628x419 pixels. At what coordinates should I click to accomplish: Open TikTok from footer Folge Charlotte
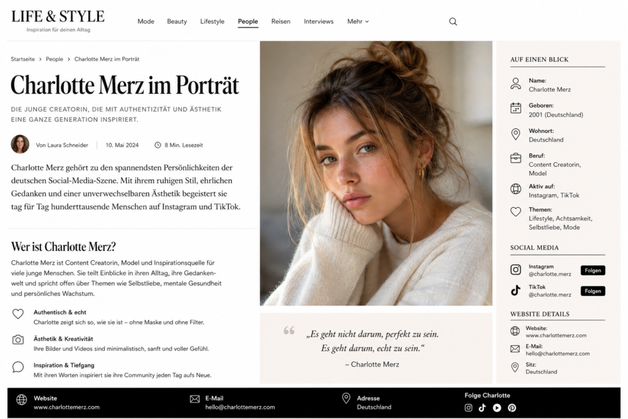(x=482, y=408)
